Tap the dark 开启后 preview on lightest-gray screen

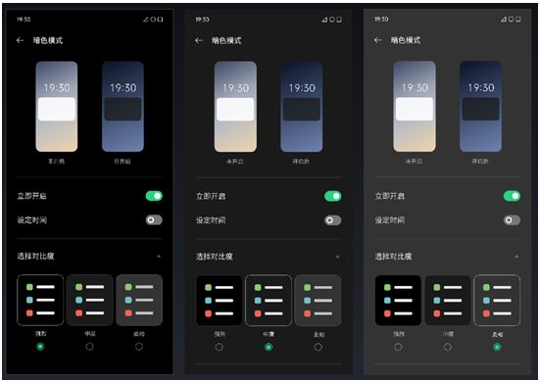point(480,107)
